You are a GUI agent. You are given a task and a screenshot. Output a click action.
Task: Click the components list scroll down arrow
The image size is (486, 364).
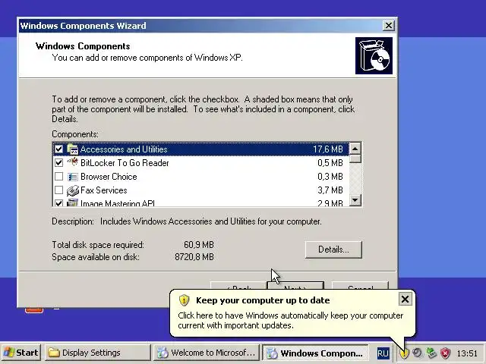pyautogui.click(x=355, y=200)
